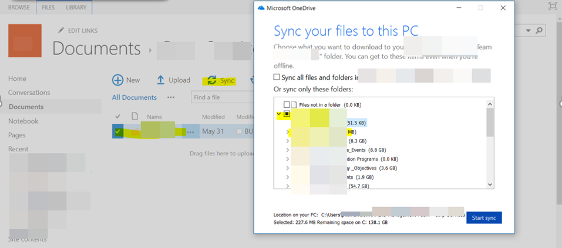Tick 'Sync all files and folders' checkbox
This screenshot has height=248, width=562.
point(277,77)
